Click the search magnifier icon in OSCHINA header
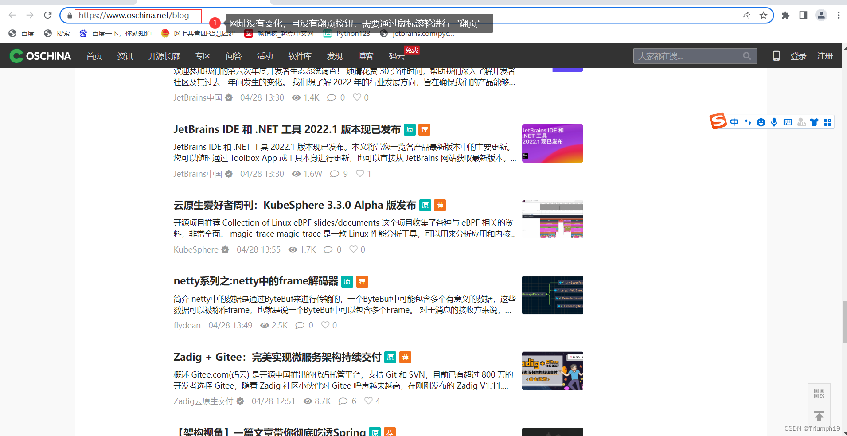Viewport: 847px width, 436px height. coord(747,56)
